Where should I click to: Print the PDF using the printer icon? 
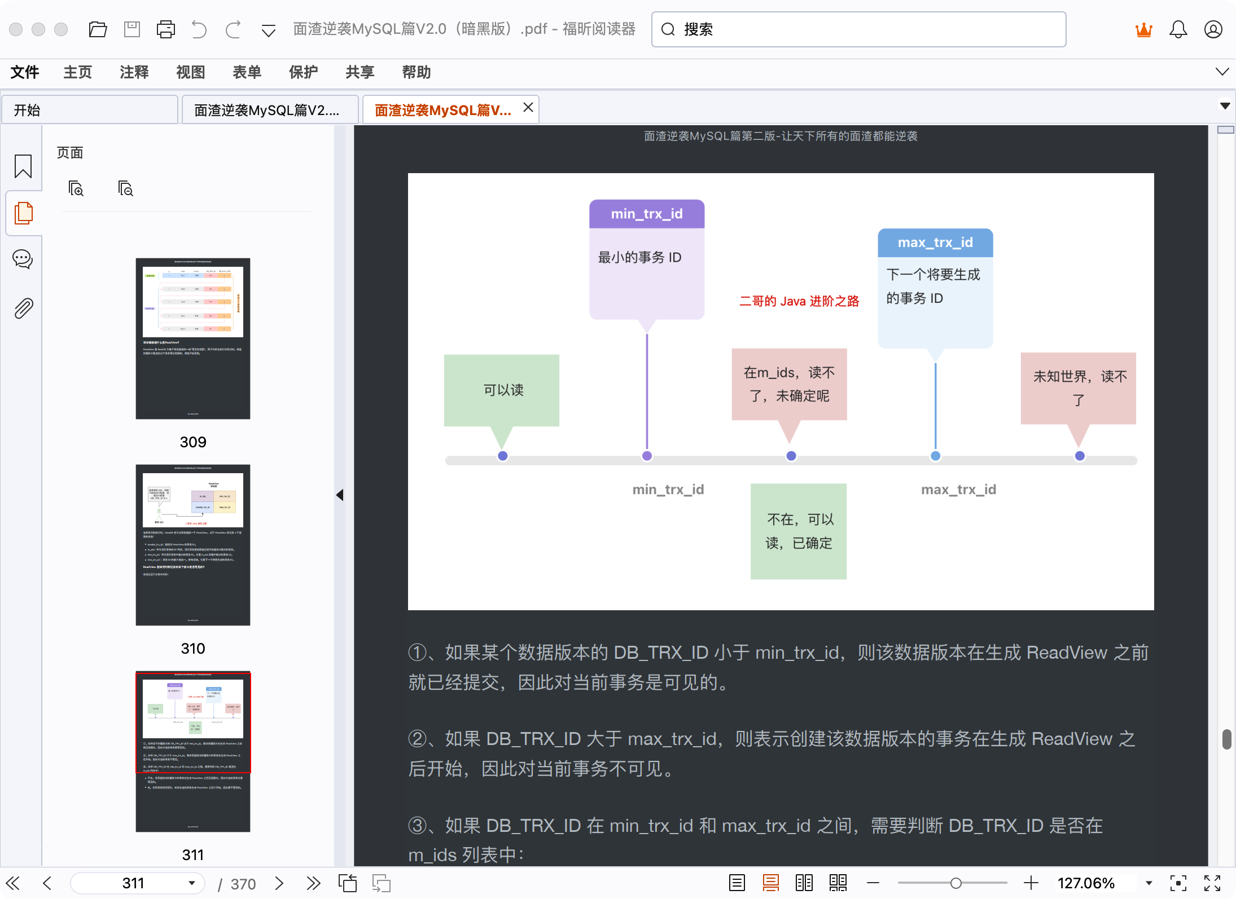point(166,29)
